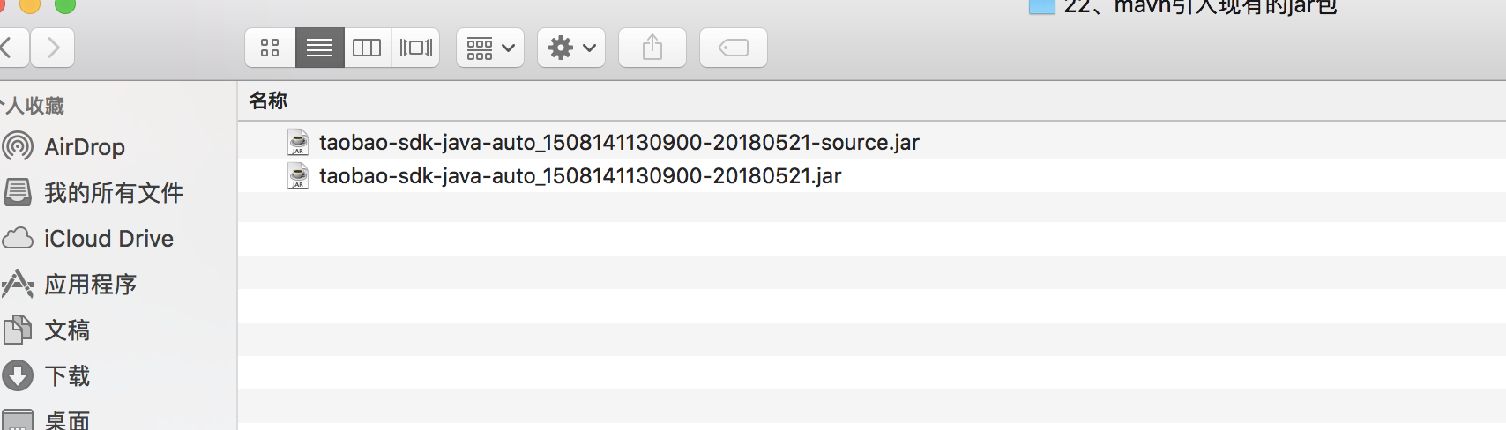Switch to column view
Viewport: 1506px width, 430px height.
tap(367, 48)
